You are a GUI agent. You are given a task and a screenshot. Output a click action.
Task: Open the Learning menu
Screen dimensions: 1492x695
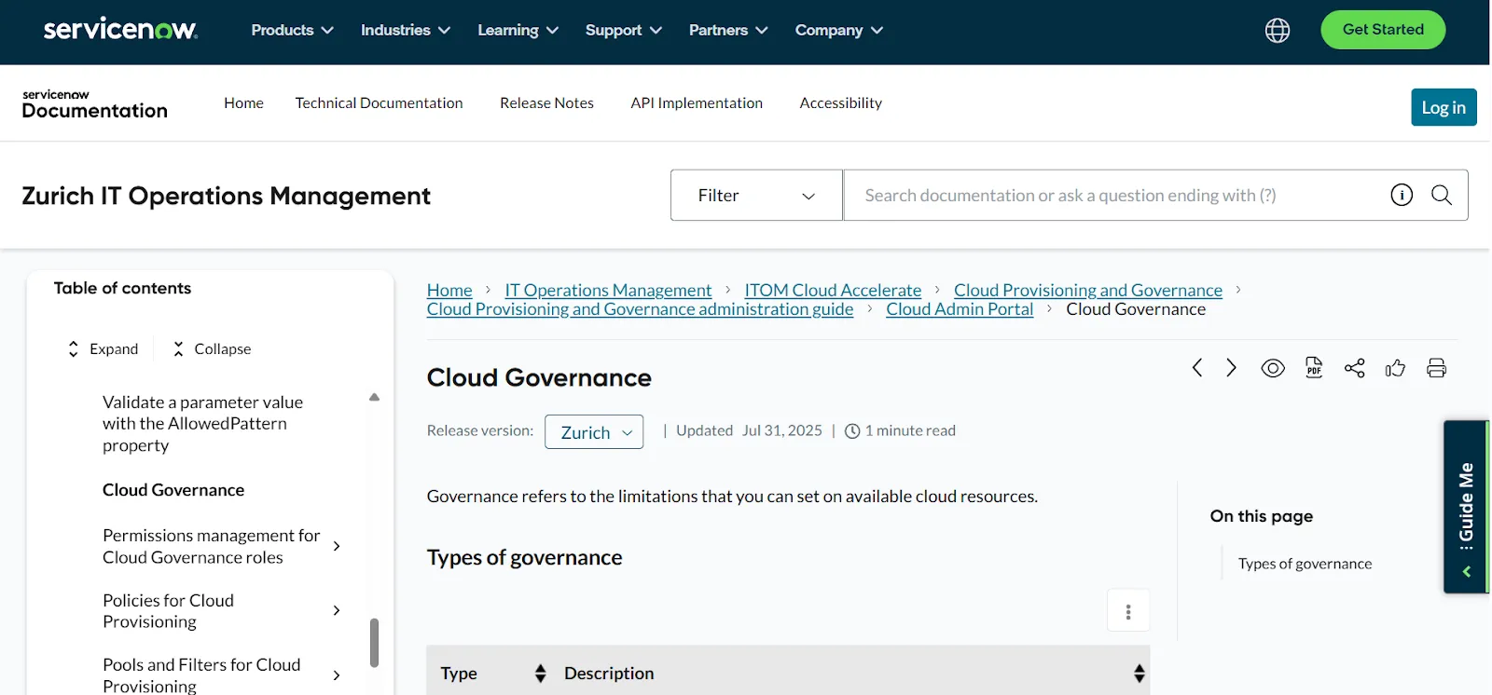[518, 30]
